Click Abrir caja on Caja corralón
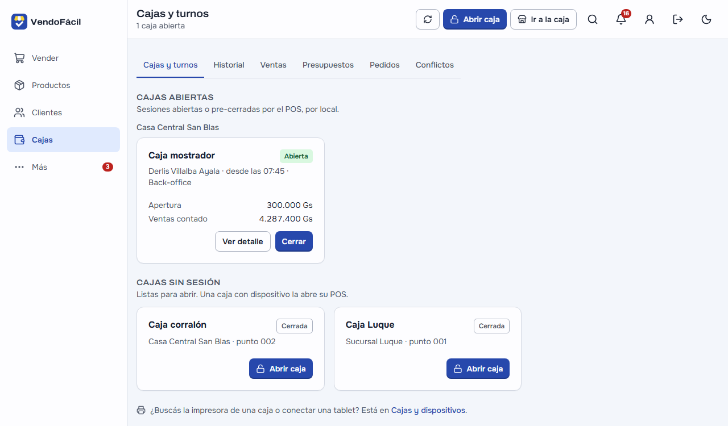Screen dimensions: 728x426 (281, 369)
